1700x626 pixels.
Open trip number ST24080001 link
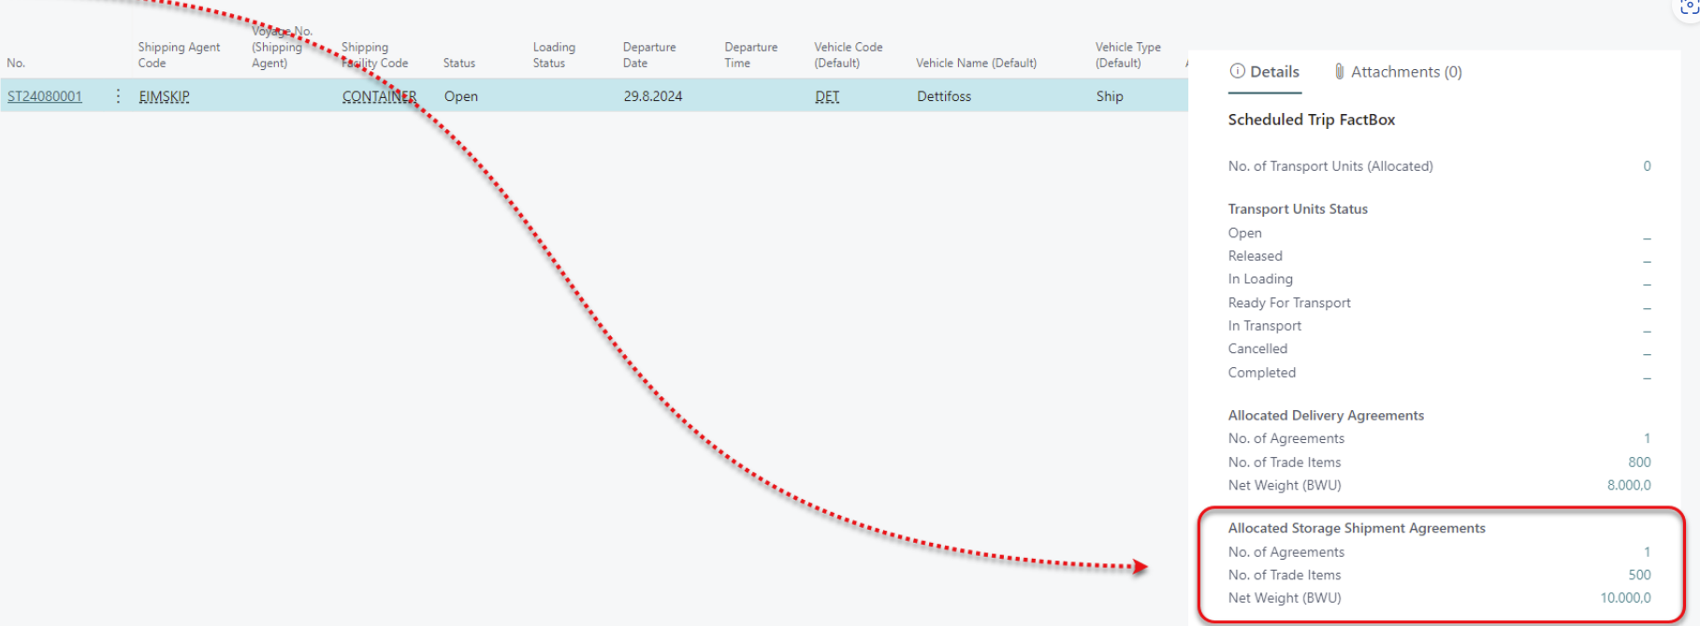coord(45,96)
